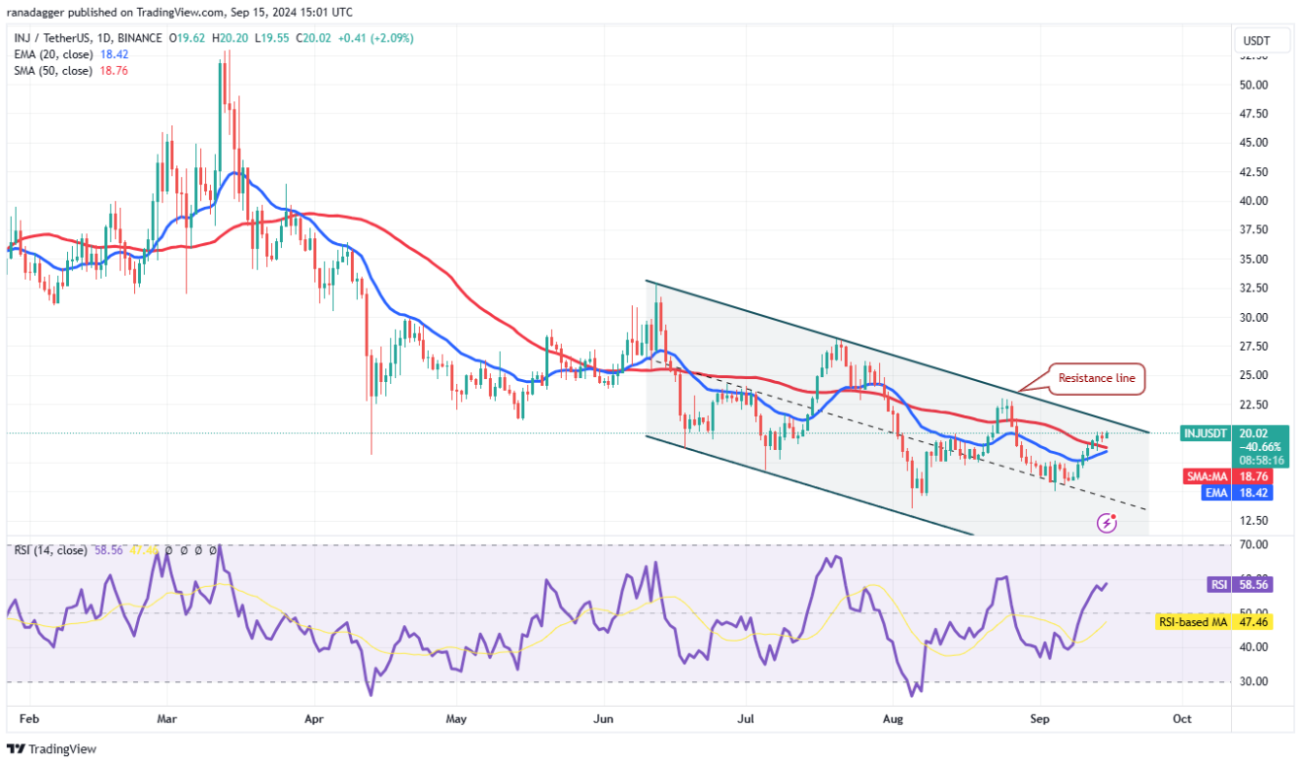Click the purple lightning bolt icon on chart

click(x=1106, y=524)
